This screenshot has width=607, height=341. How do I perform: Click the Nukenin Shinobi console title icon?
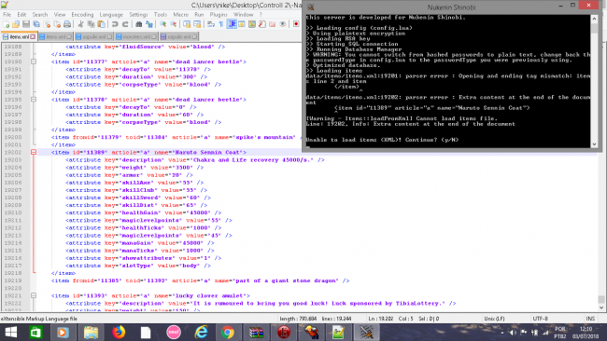(310, 7)
